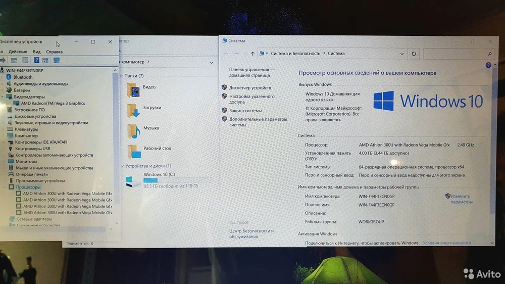The height and width of the screenshot is (284, 505).
Task: Click the Bluetooth icon in the device tree
Action: click(9, 77)
